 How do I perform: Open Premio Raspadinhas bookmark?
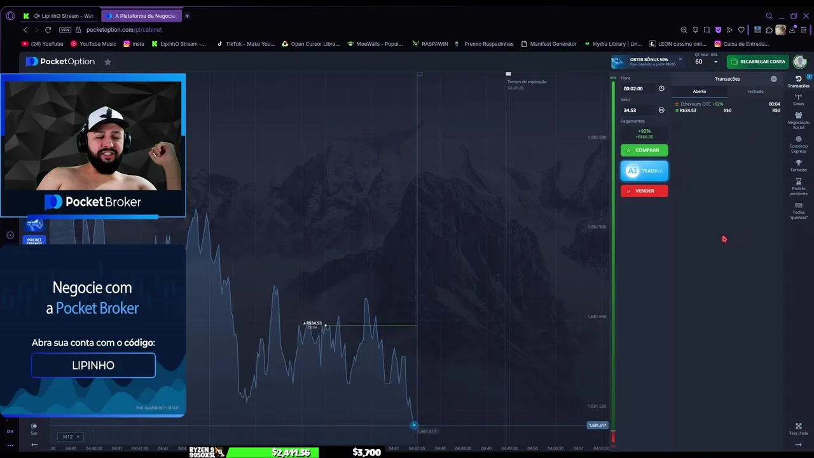click(x=484, y=44)
